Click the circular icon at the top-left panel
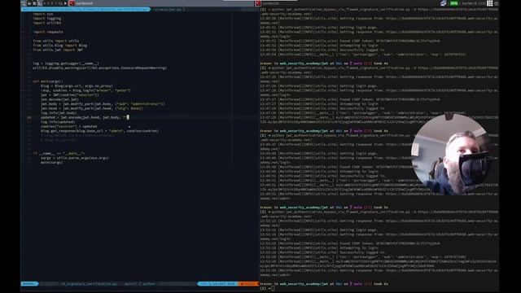The image size is (521, 293). coord(29,3)
